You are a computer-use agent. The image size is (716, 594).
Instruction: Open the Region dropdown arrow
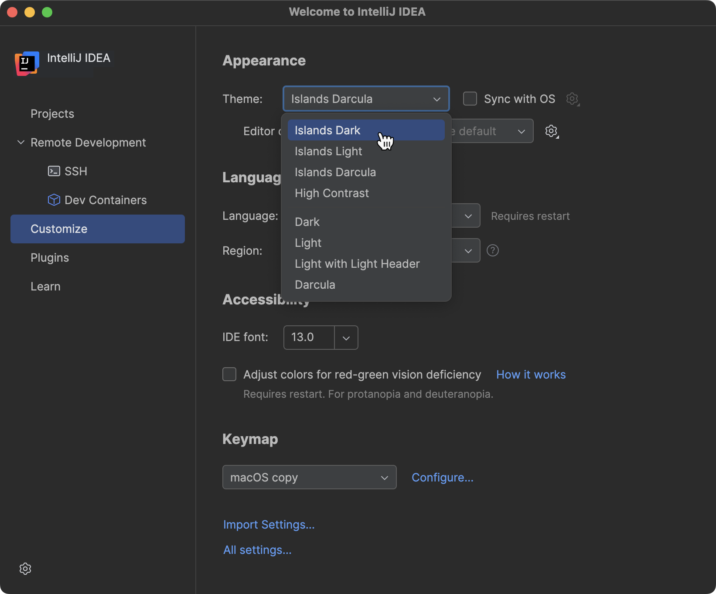click(x=468, y=251)
